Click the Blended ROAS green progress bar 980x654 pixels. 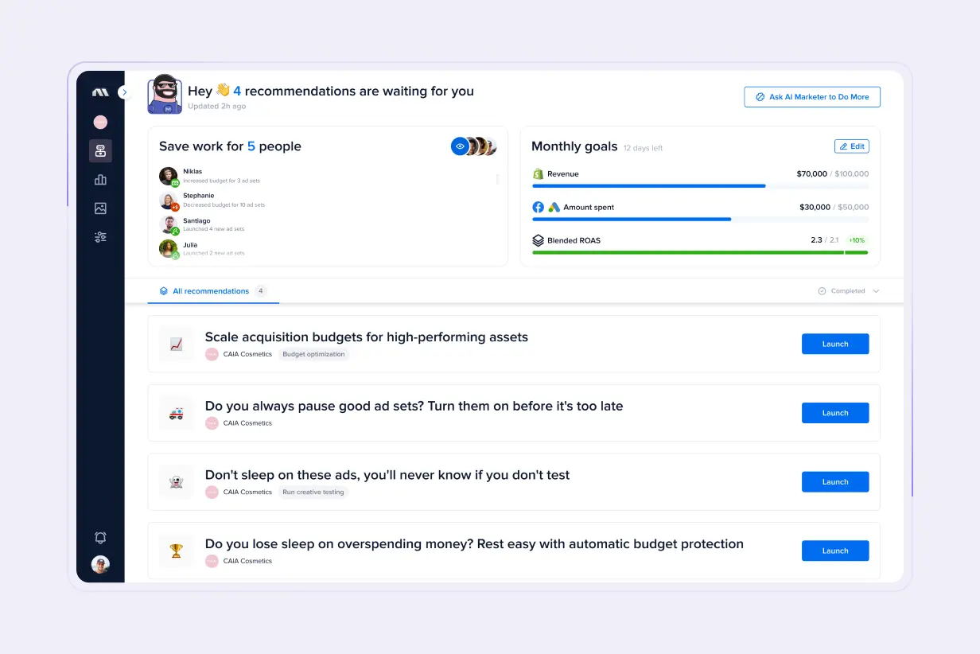[x=700, y=252]
